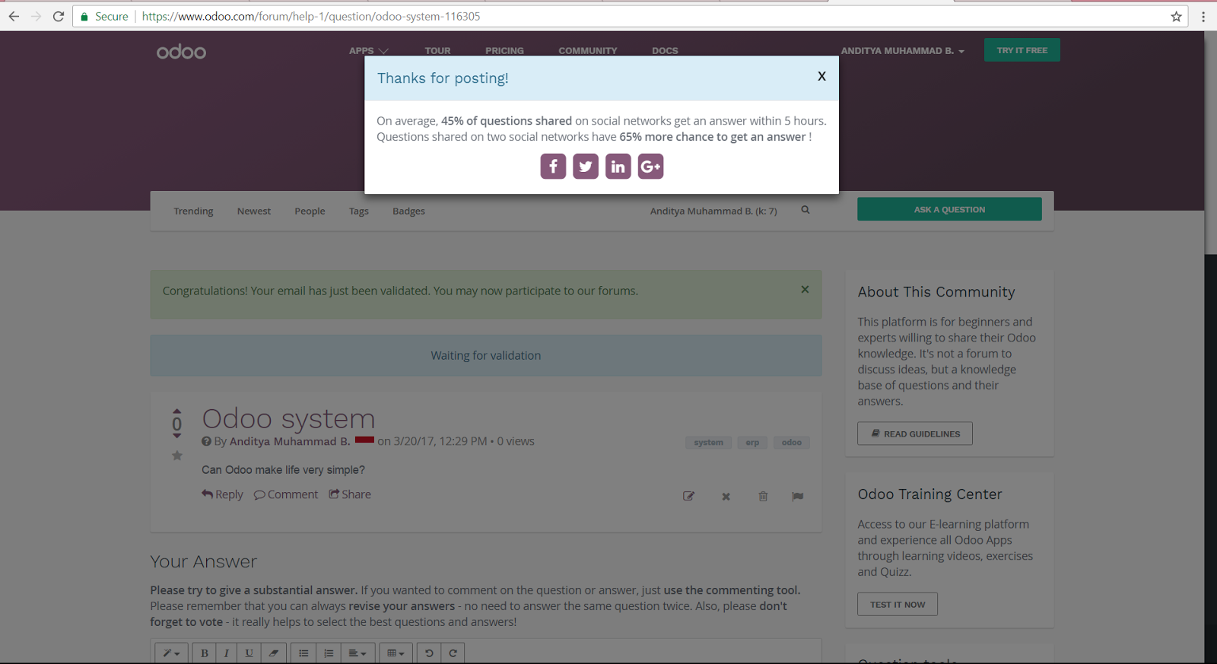Open the COMMUNITY menu item
Screen dimensions: 1217x664
coord(588,51)
